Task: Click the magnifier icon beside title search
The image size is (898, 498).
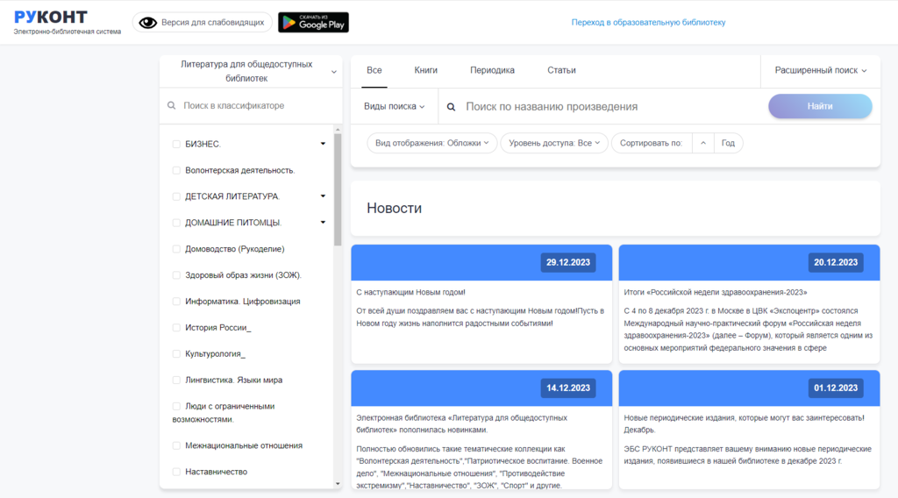Action: (x=452, y=107)
